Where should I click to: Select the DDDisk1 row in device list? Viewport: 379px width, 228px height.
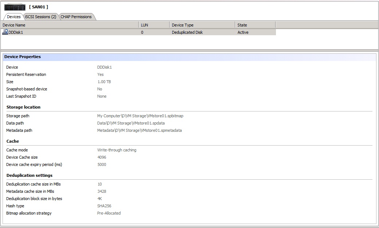click(x=138, y=32)
